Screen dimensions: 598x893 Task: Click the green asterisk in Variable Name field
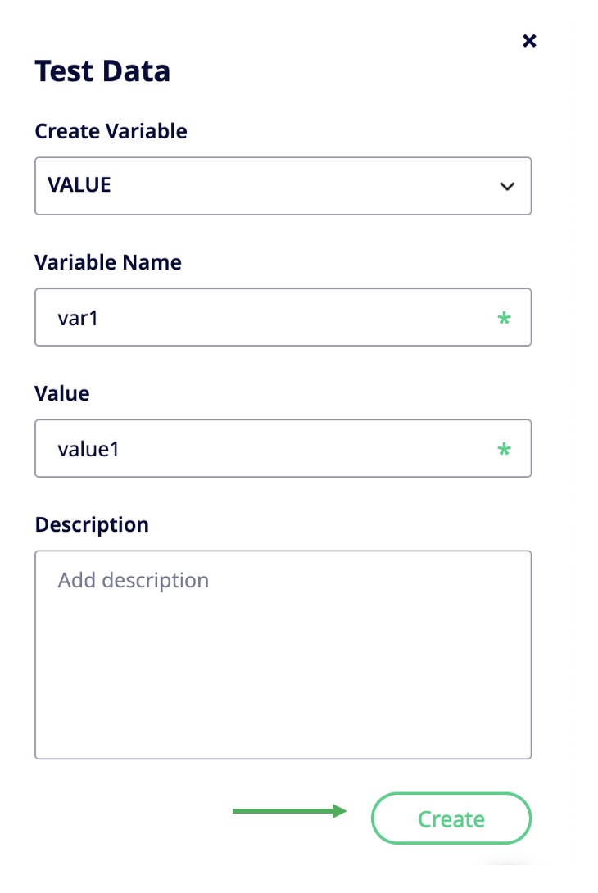coord(504,318)
